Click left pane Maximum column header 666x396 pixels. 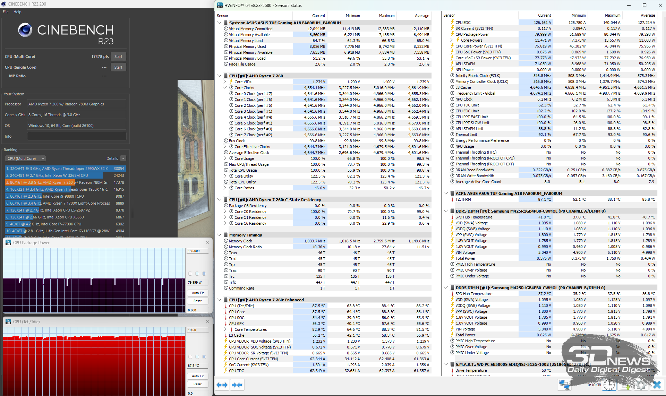[379, 16]
